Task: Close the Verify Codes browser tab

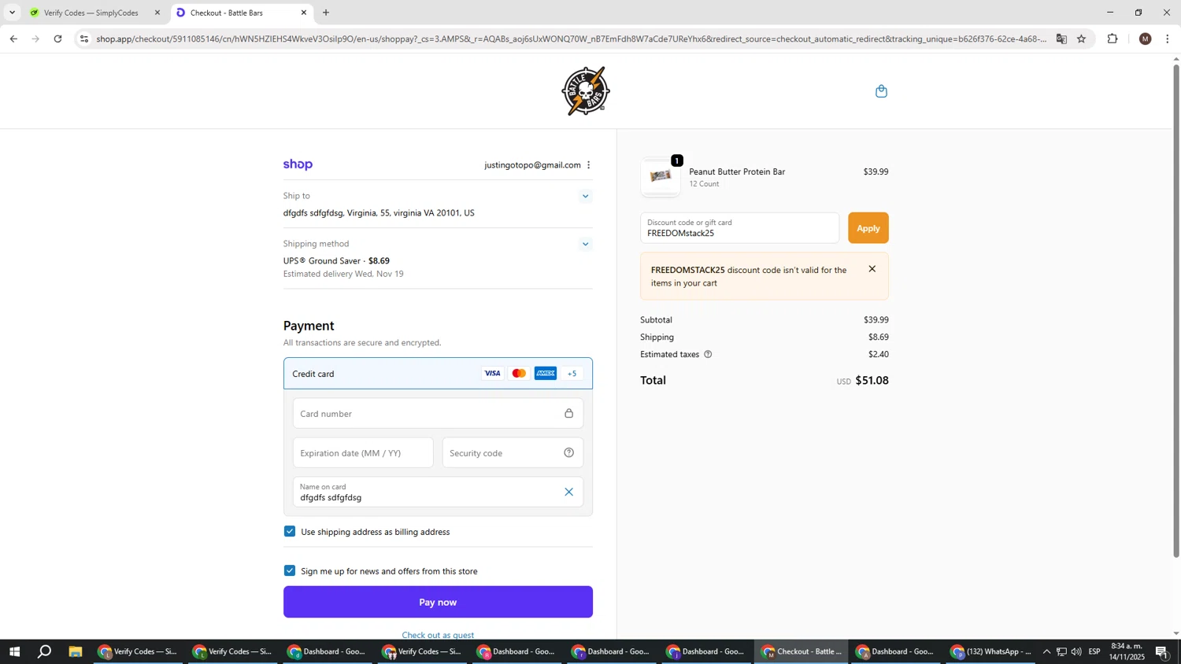Action: point(157,13)
